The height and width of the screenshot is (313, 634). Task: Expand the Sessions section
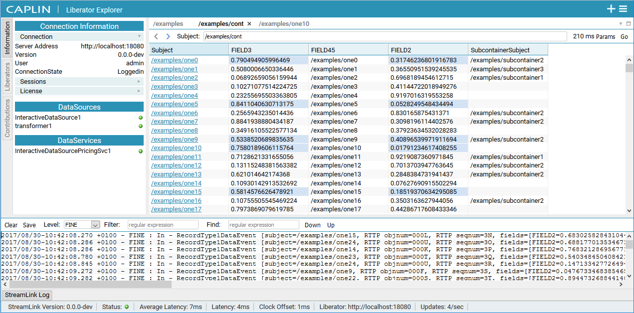[x=80, y=82]
